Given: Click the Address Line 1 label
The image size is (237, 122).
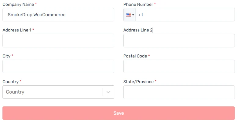Looking at the screenshot, I should (x=17, y=30).
